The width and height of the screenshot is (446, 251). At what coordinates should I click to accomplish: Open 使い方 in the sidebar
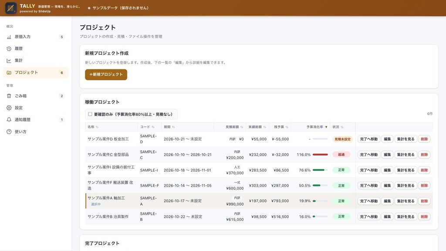pos(36,132)
